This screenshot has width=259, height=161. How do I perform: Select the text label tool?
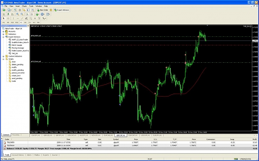pyautogui.click(x=39, y=18)
